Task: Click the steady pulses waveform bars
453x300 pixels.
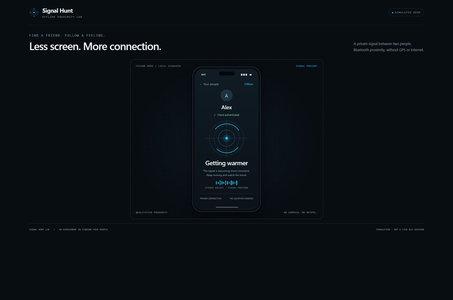Action: (x=227, y=183)
